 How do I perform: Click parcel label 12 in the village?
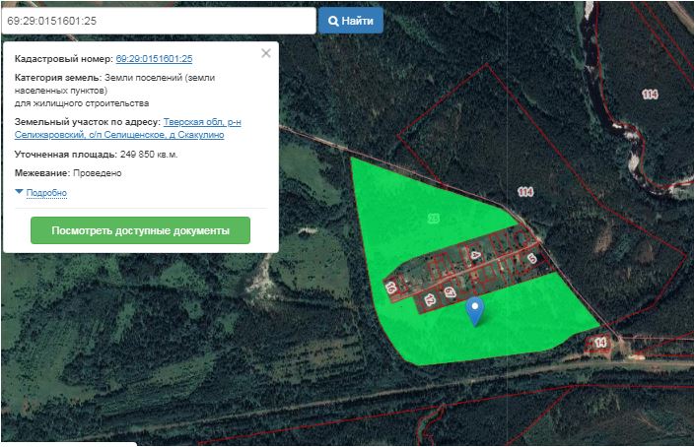(429, 299)
